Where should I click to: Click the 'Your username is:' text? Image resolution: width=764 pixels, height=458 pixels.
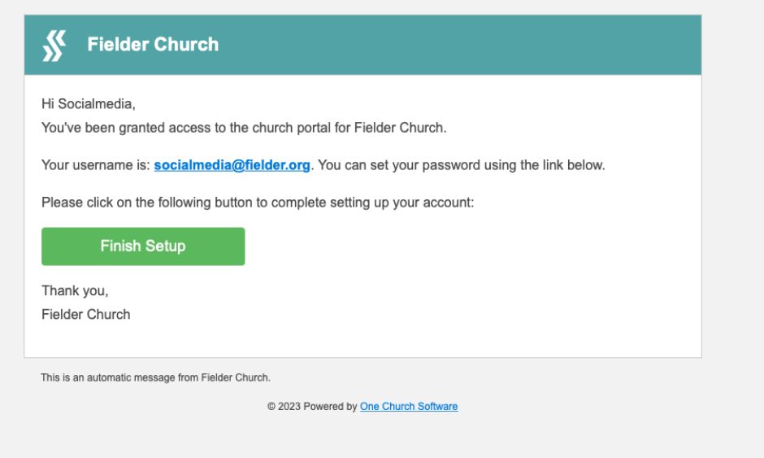tap(96, 165)
